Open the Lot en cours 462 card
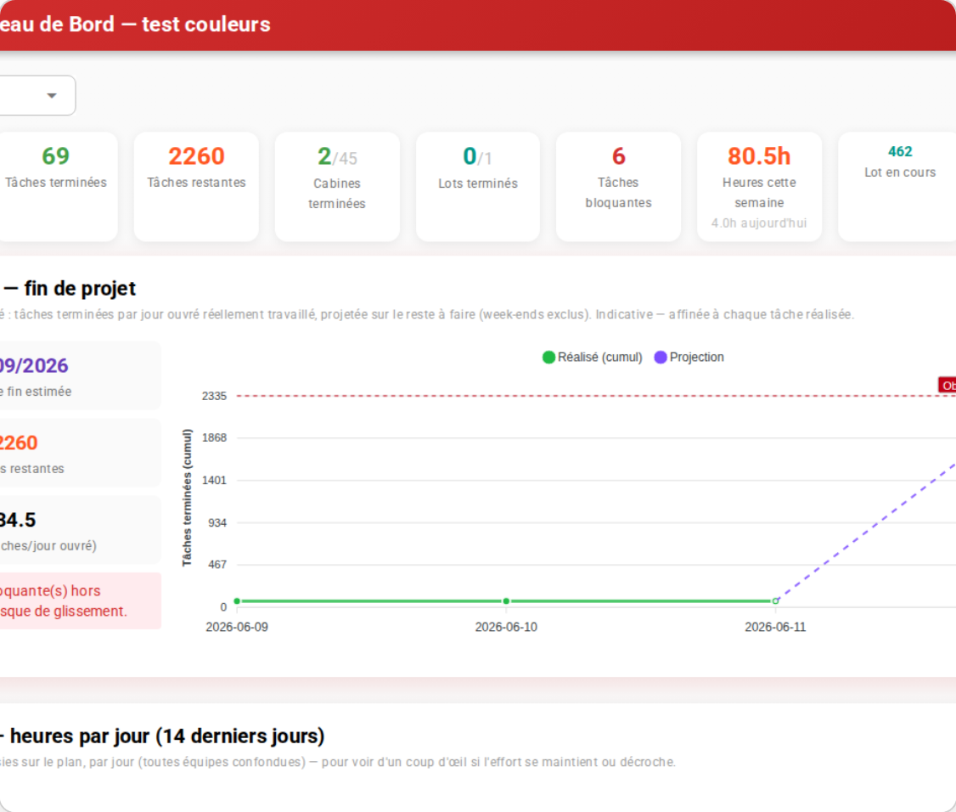The height and width of the screenshot is (812, 956). [897, 187]
